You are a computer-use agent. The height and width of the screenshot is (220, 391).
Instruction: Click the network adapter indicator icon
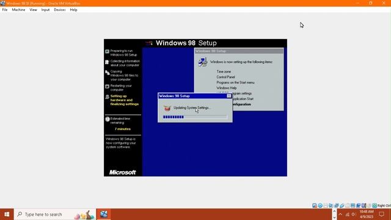[336, 205]
